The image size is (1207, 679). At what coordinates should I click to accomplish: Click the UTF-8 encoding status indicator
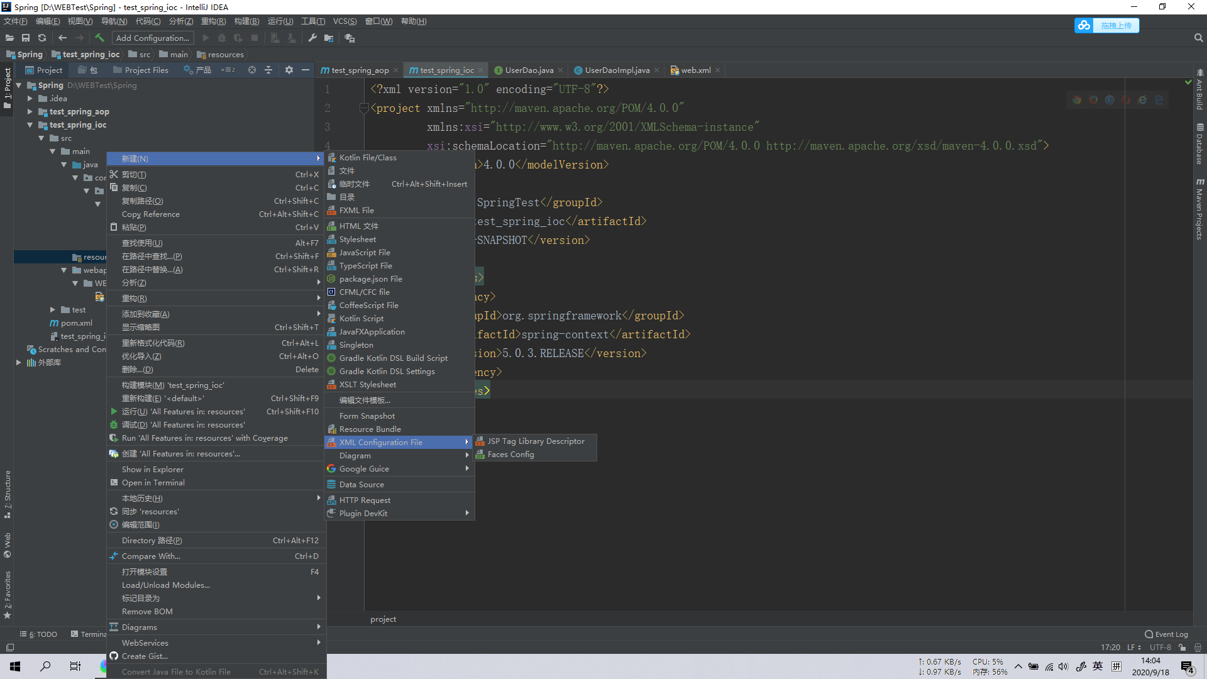pyautogui.click(x=1160, y=648)
